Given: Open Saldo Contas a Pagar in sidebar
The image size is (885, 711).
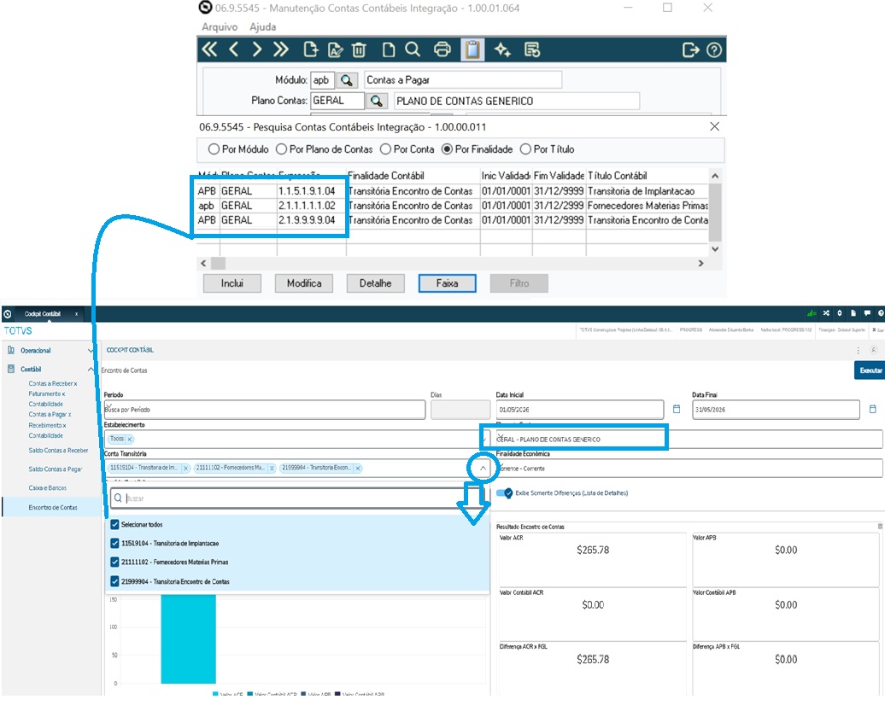Looking at the screenshot, I should pyautogui.click(x=56, y=469).
